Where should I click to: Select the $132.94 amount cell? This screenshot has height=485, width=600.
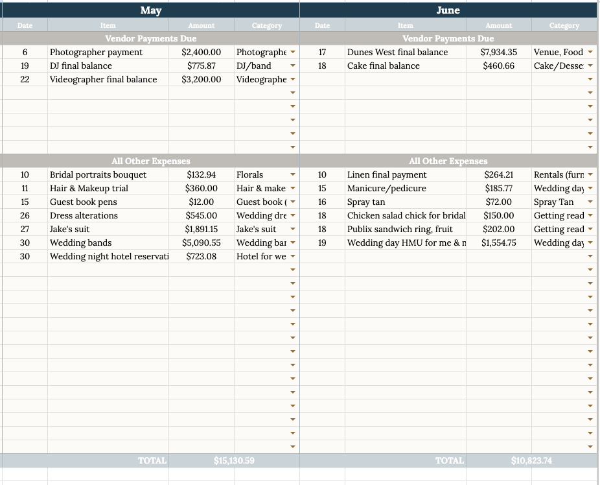point(202,174)
